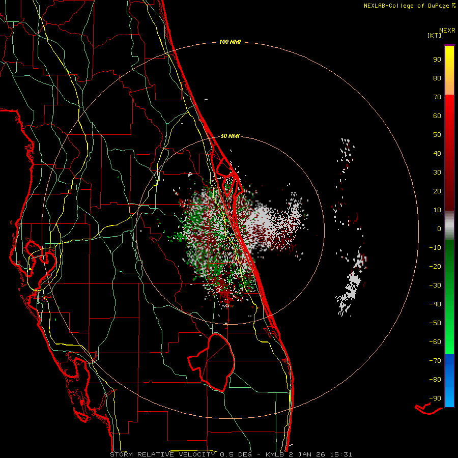This screenshot has width=458, height=458.
Task: Click the NEXR label above the color scale
Action: 447,31
